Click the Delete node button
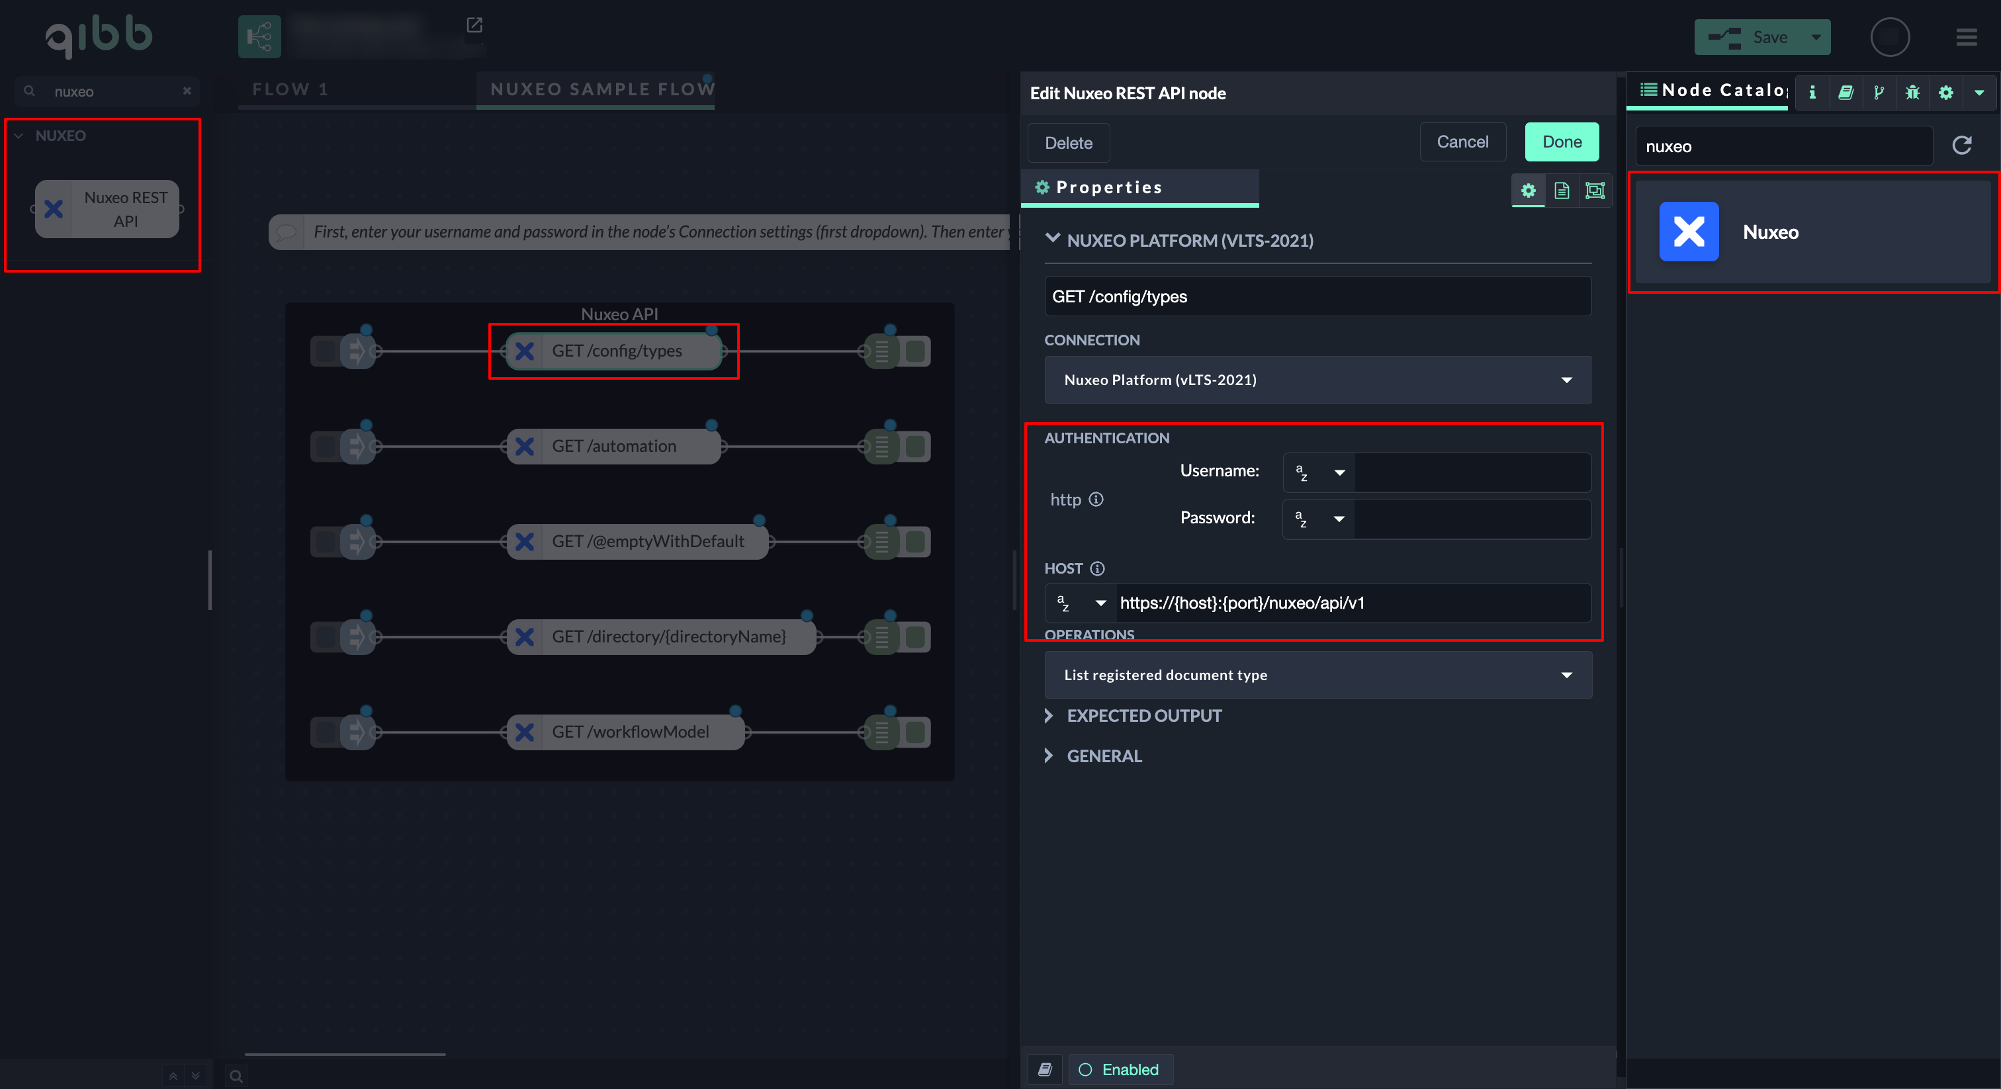 tap(1067, 143)
